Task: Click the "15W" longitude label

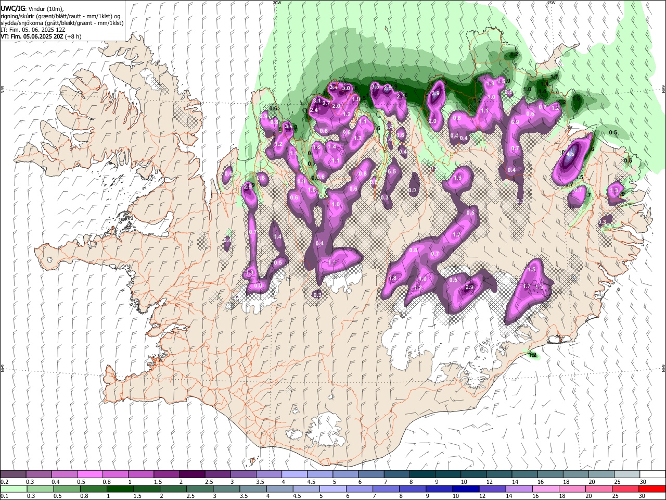Action: [x=552, y=3]
